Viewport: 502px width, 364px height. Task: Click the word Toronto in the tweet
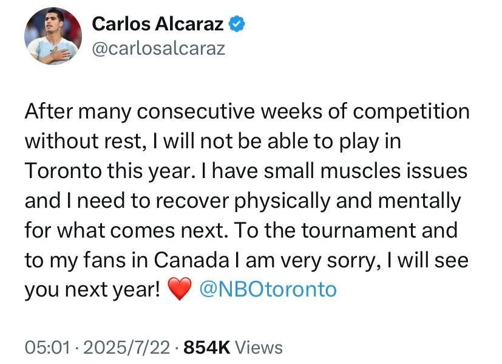[x=64, y=171]
